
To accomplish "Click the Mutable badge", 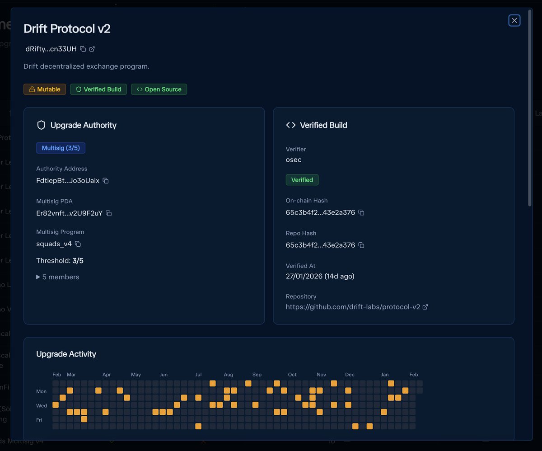I will pos(45,89).
